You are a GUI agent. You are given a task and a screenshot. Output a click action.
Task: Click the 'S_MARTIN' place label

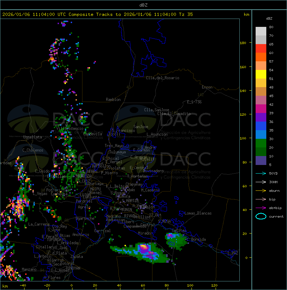tap(130, 201)
